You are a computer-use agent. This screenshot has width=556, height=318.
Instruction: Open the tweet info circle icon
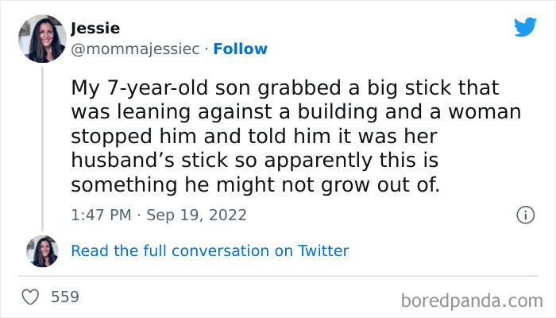pos(524,215)
